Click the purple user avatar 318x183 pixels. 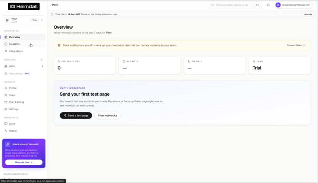pos(278,5)
